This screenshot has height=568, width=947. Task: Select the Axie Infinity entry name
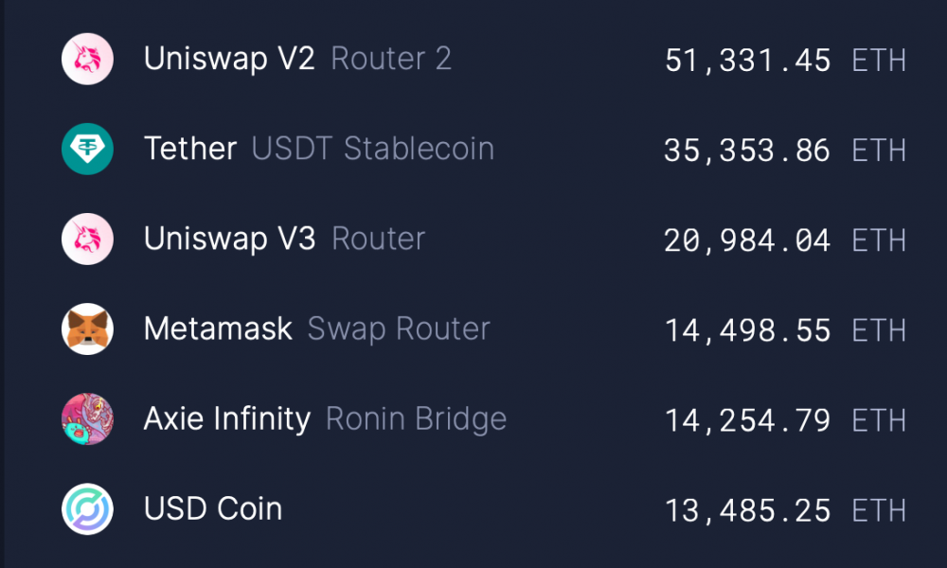click(x=227, y=419)
